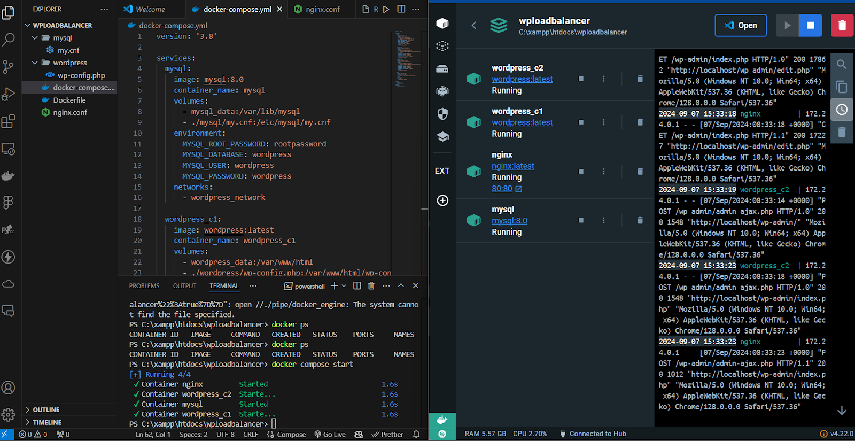This screenshot has height=441, width=855.
Task: Stop the wordpress_c1 container
Action: point(581,122)
